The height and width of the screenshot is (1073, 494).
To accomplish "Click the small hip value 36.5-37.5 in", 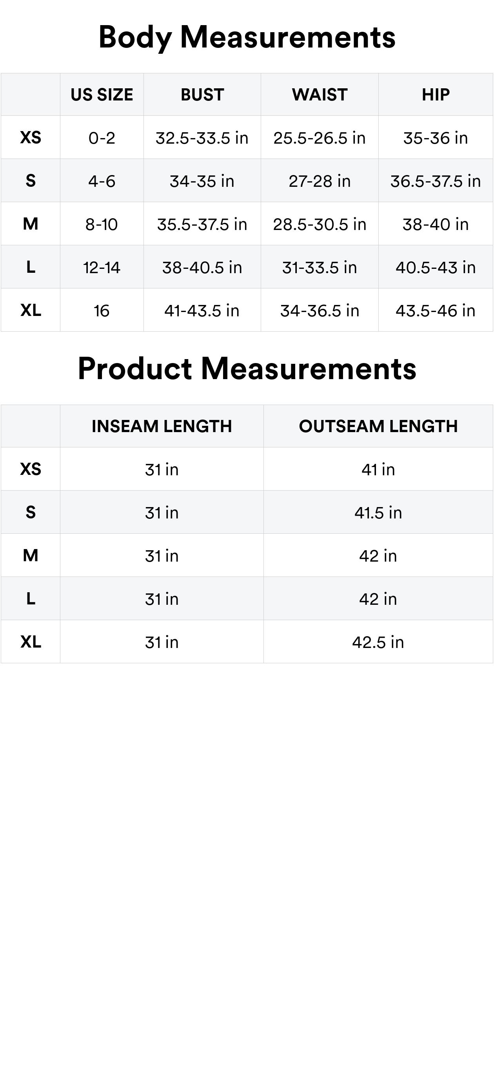I will (x=435, y=181).
